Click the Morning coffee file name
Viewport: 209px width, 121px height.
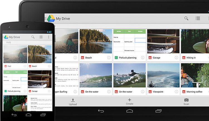(194, 92)
